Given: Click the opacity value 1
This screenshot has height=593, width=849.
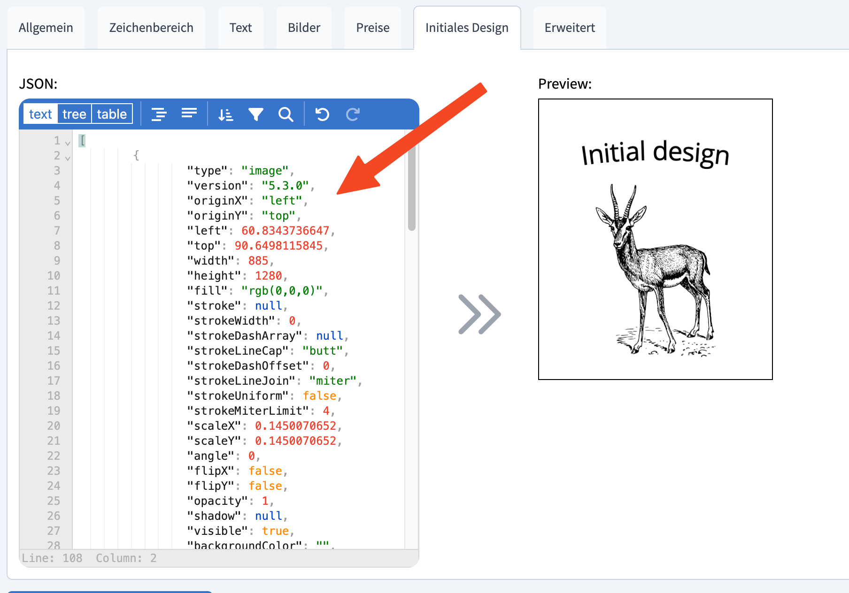Looking at the screenshot, I should click(265, 501).
